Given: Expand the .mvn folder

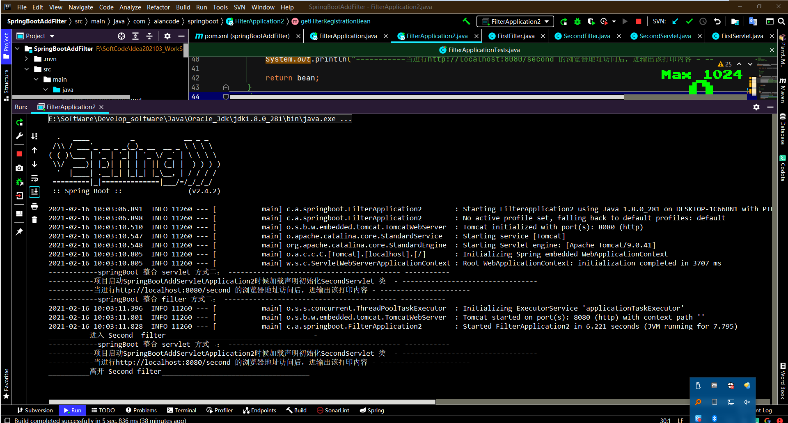Looking at the screenshot, I should 27,59.
